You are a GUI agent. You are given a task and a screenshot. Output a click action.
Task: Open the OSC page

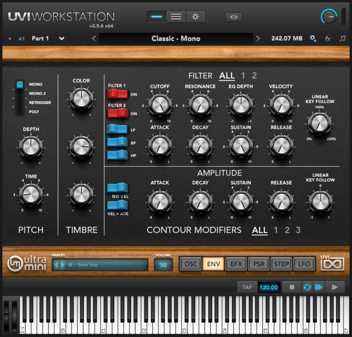tap(191, 264)
